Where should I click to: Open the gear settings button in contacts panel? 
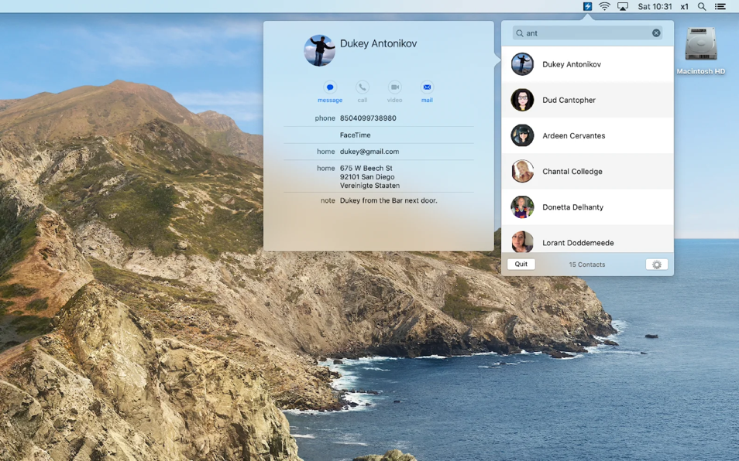pyautogui.click(x=657, y=265)
